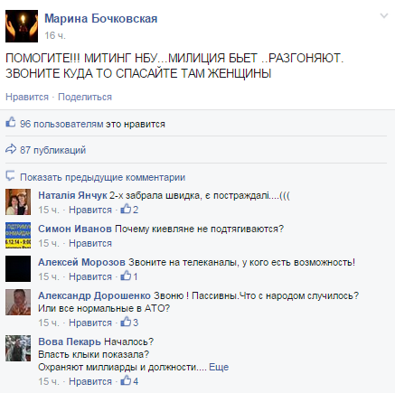Click thumbs-up count on Вова Пекарь comment
This screenshot has width=395, height=393.
[x=129, y=381]
